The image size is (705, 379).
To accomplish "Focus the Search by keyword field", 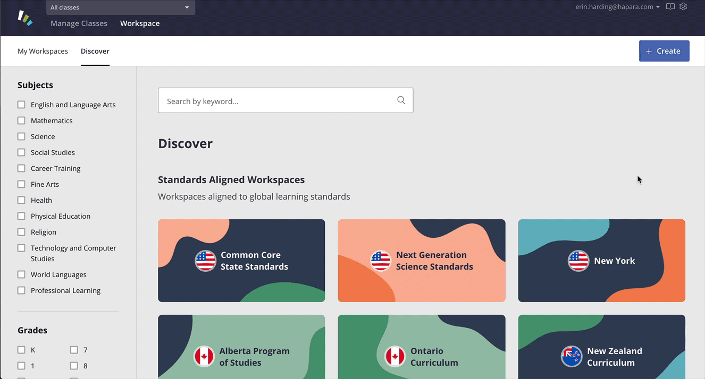I will click(x=286, y=100).
